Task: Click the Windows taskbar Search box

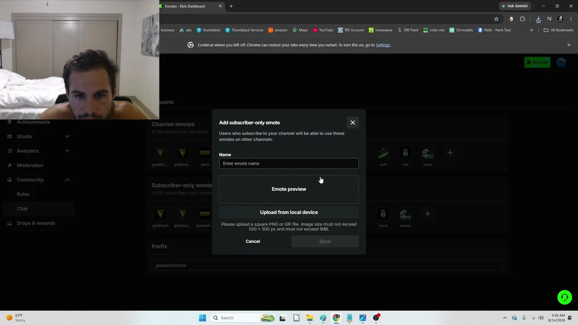Action: [243, 318]
